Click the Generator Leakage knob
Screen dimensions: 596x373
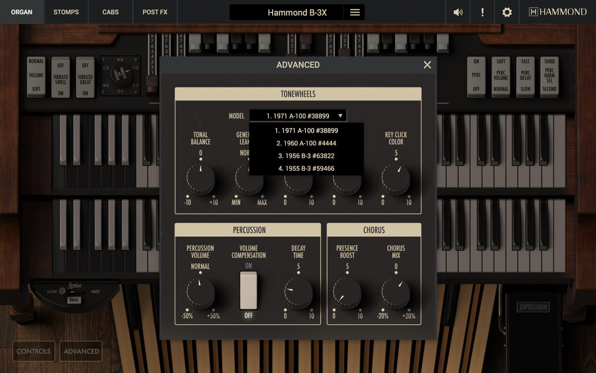249,179
